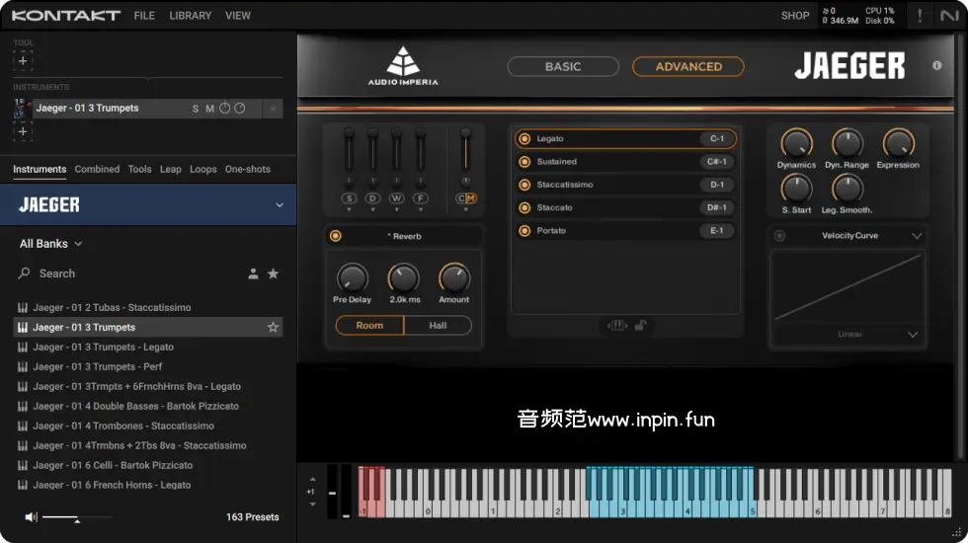Toggle the S microphone button
968x543 pixels.
click(350, 198)
